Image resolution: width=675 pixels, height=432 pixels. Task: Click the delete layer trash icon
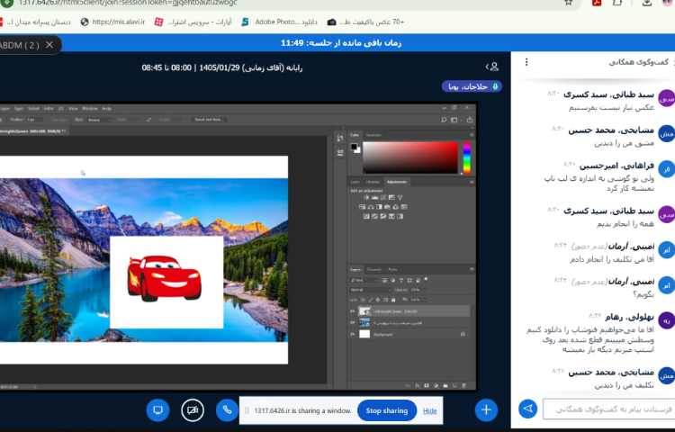[x=464, y=385]
